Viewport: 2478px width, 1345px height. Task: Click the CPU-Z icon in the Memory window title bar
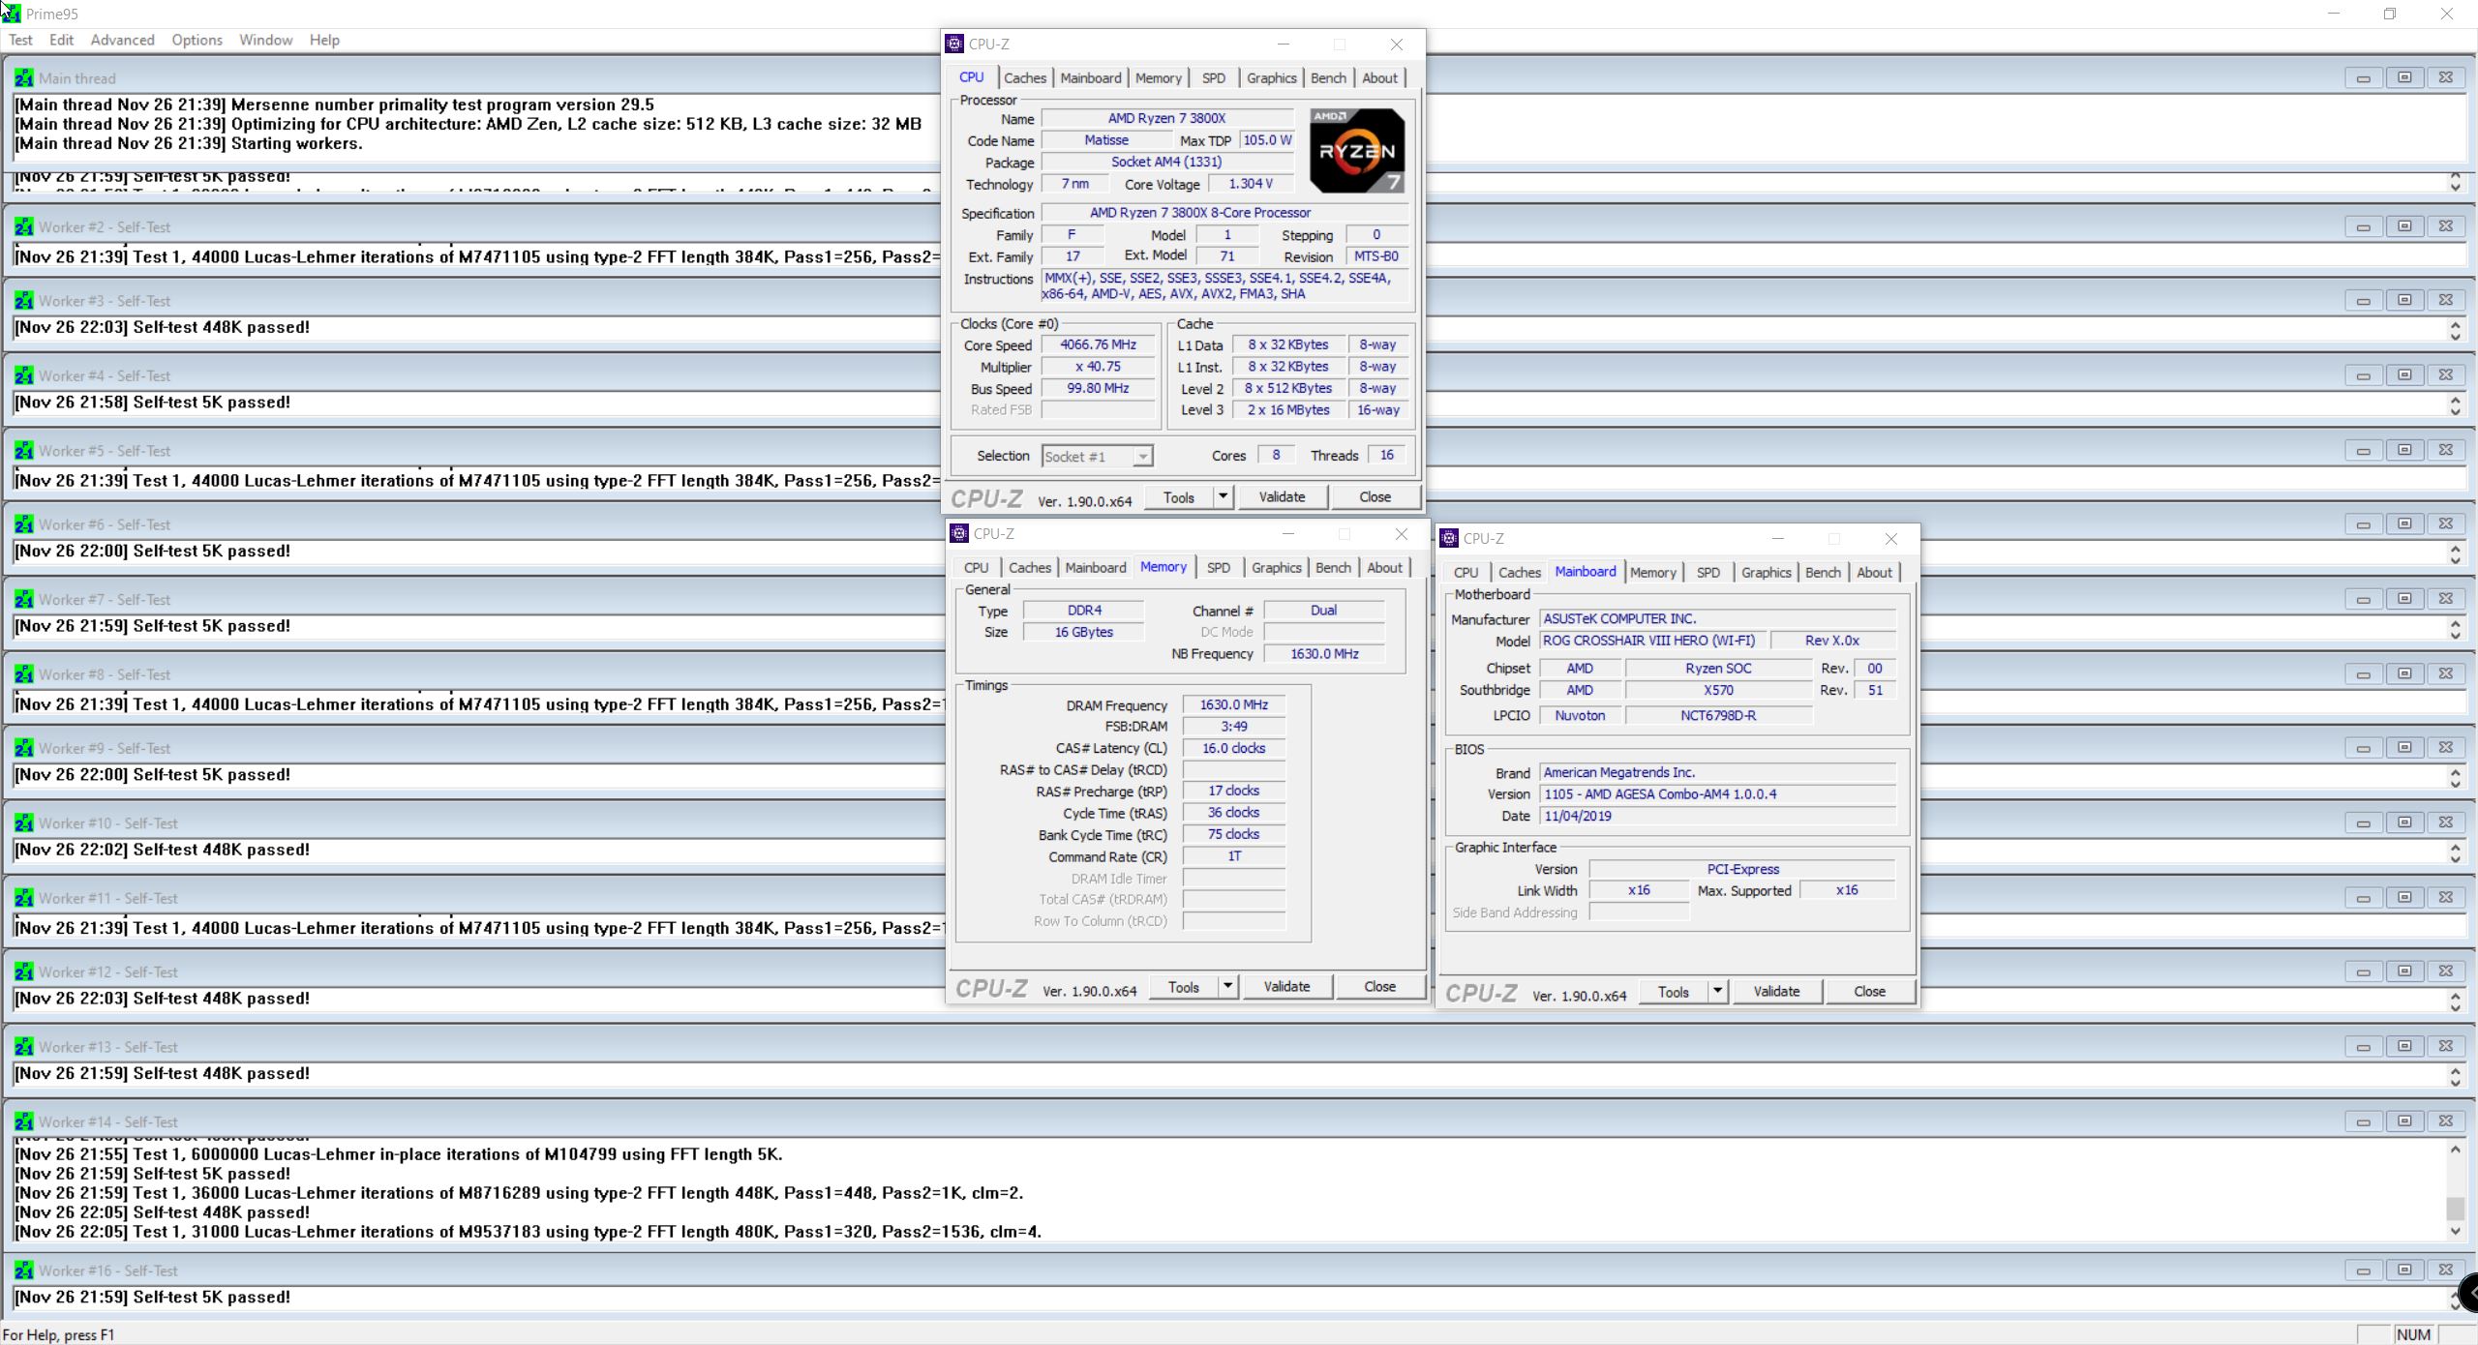coord(959,533)
